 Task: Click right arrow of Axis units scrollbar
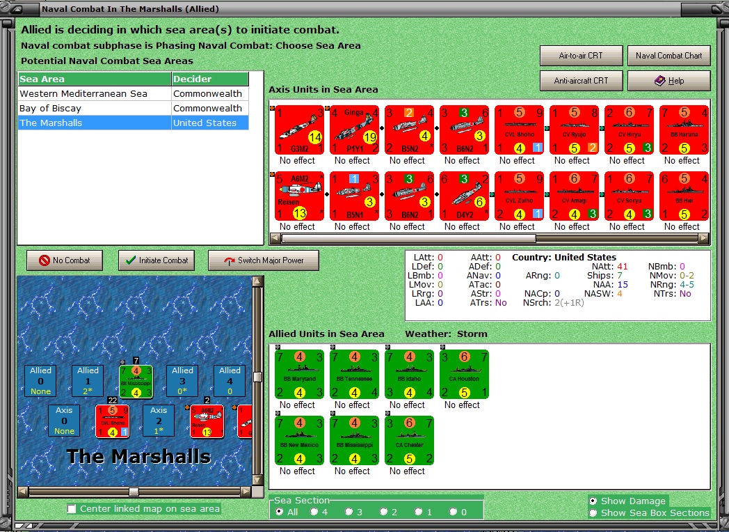(704, 238)
